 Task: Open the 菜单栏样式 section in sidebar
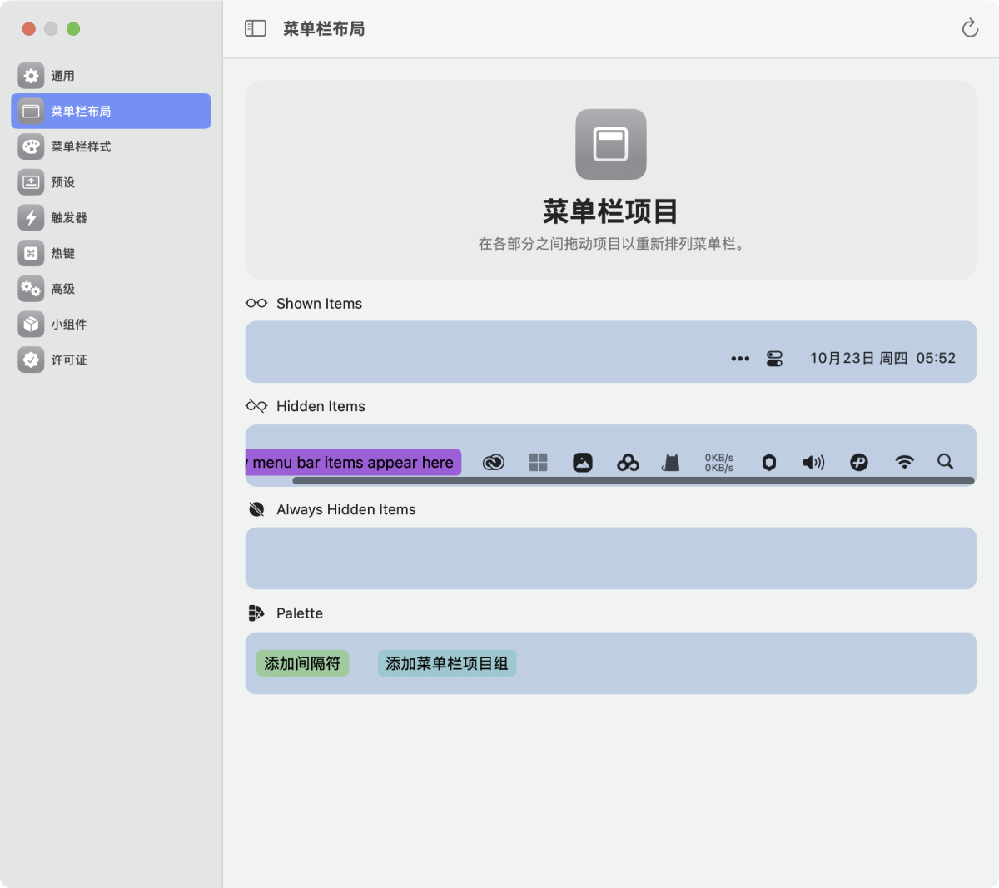point(81,146)
